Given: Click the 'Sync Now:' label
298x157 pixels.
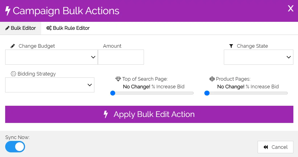Looking at the screenshot, I should coord(17,137).
